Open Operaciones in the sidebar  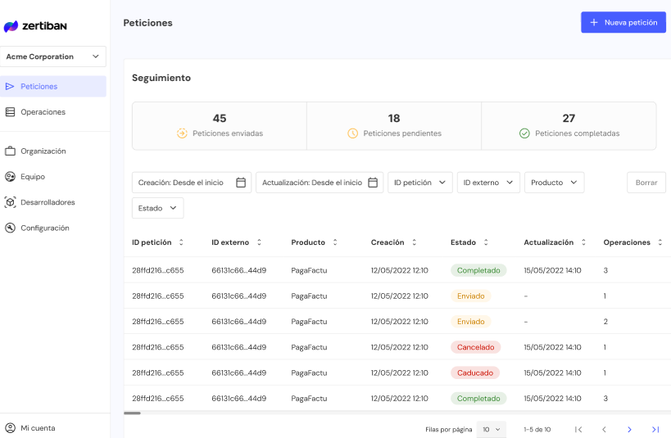point(43,112)
